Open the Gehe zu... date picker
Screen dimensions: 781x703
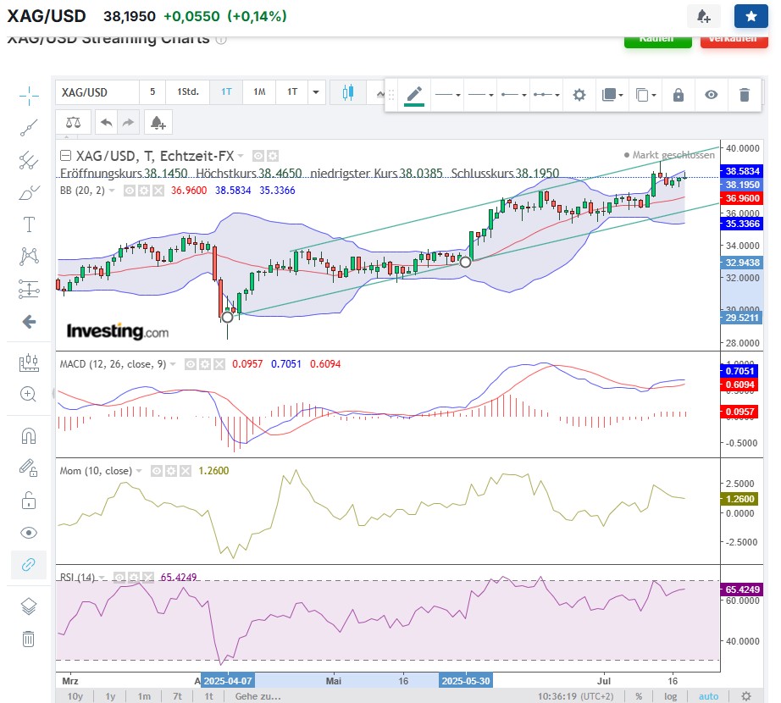[x=258, y=696]
